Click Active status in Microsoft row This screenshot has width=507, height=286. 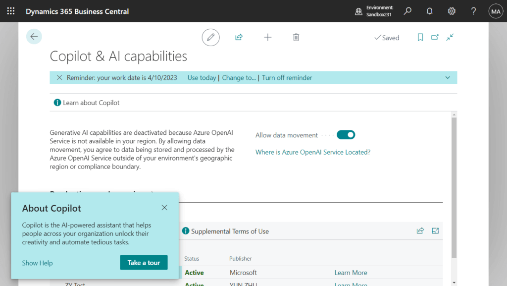(x=194, y=273)
